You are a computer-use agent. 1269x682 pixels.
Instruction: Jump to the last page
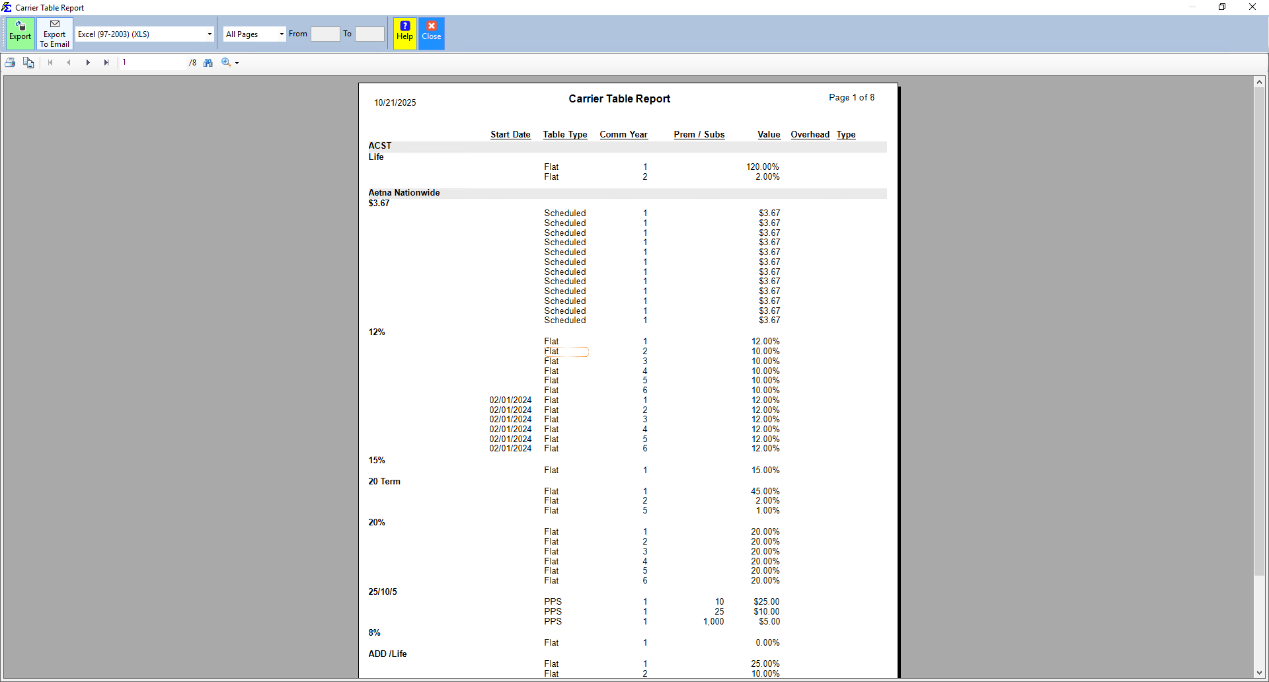pyautogui.click(x=106, y=62)
